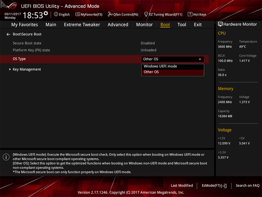Click the EZ Tuning Wizard lightbulb icon
Image resolution: width=262 pixels, height=197 pixels.
click(146, 14)
